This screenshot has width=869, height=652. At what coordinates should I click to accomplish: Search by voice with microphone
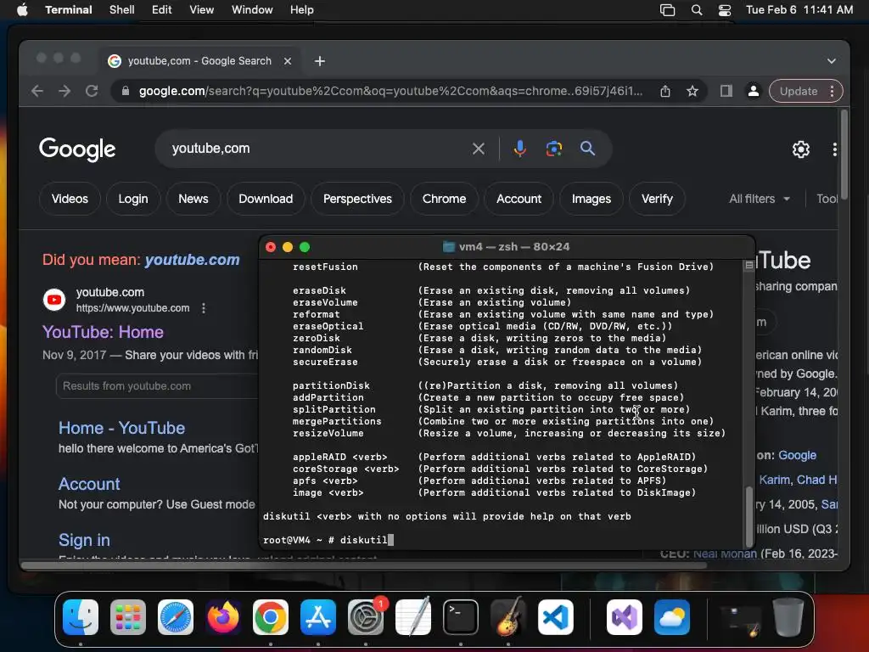(x=520, y=149)
